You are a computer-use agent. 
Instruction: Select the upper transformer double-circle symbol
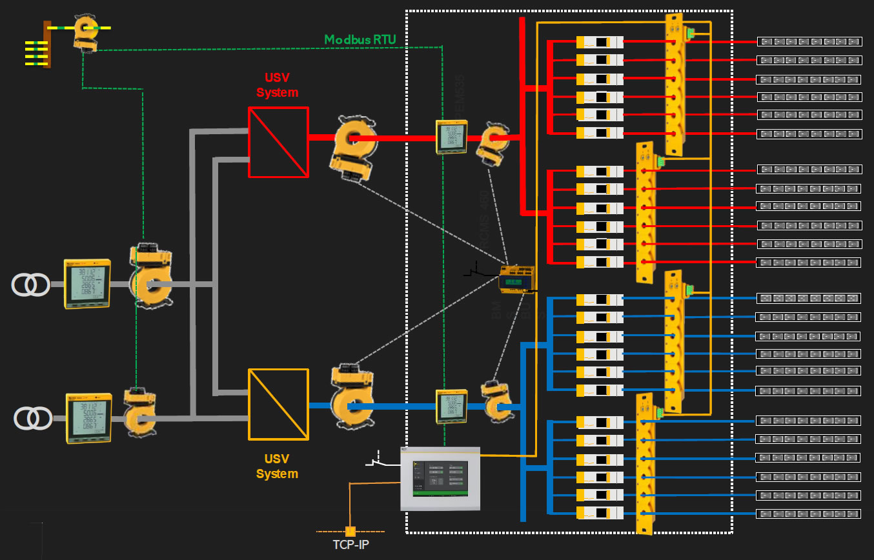point(30,285)
